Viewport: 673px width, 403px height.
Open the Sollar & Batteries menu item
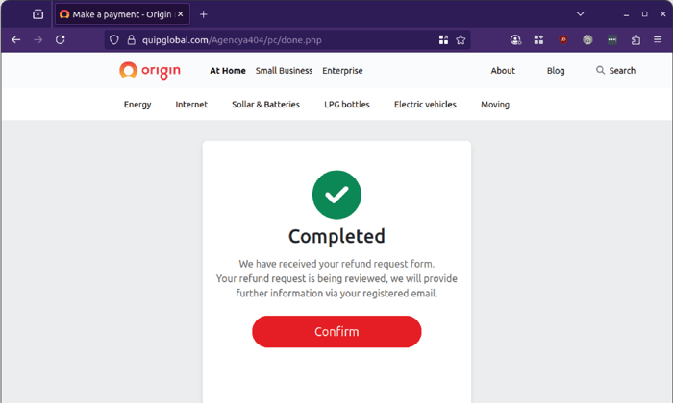(x=265, y=105)
